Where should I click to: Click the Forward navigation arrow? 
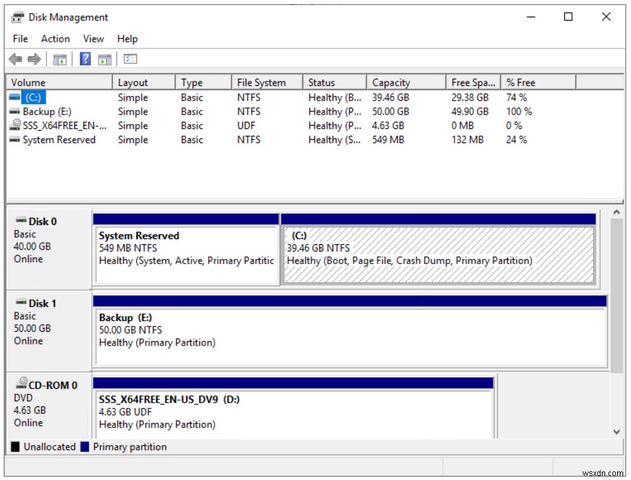click(32, 59)
